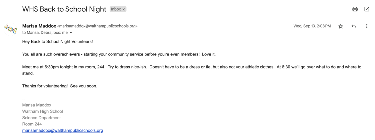375x140 pixels.
Task: Click the sender address in angle brackets
Action: 97,26
